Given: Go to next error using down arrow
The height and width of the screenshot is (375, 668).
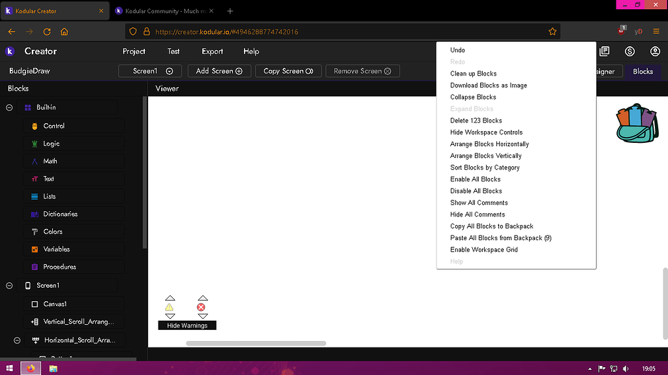Looking at the screenshot, I should click(x=203, y=316).
